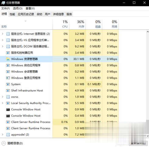Select the Windows 资源管理器 process row
This screenshot has height=147, width=149.
59,59
